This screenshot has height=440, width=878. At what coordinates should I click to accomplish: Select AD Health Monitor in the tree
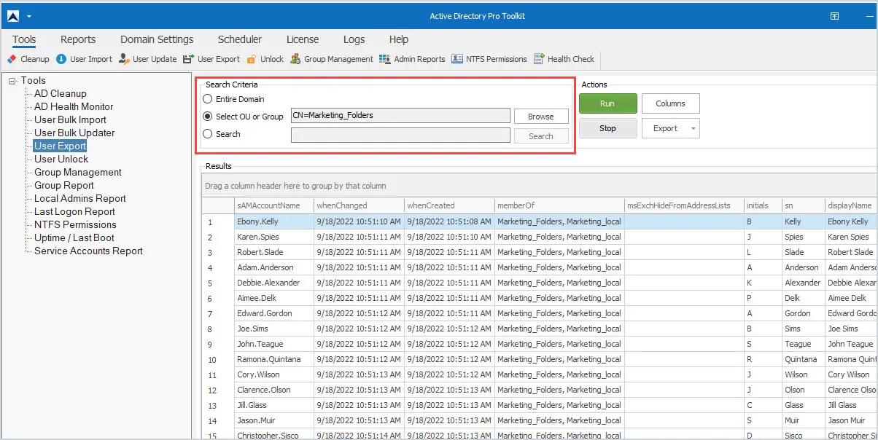pos(74,107)
